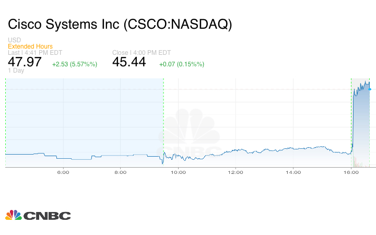Click the 12:00 time axis label

coord(236,172)
